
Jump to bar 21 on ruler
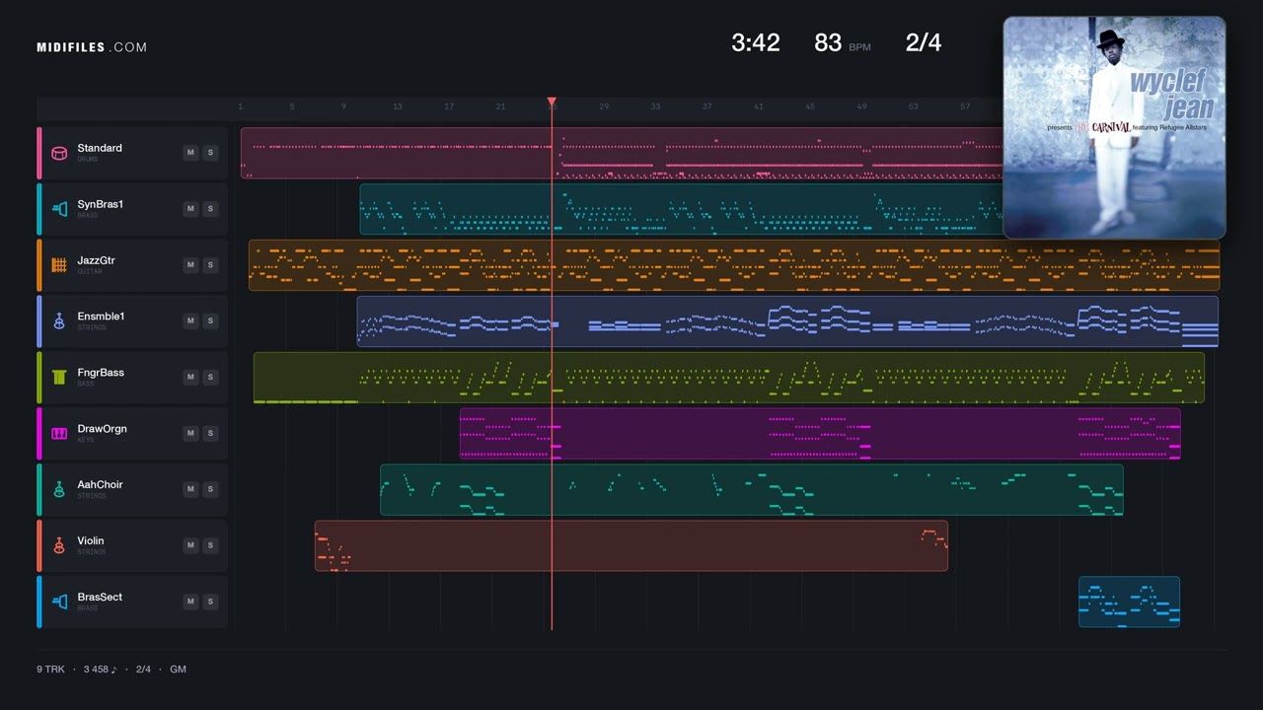click(x=500, y=106)
